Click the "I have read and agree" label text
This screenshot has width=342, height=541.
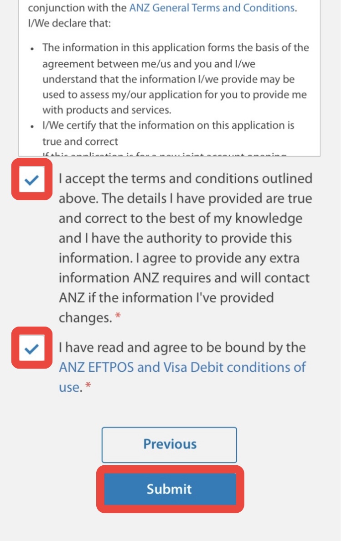[182, 348]
